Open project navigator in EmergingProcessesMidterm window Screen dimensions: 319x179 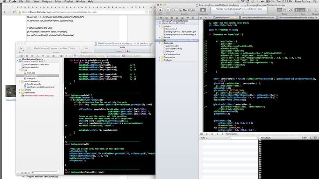click(x=161, y=18)
